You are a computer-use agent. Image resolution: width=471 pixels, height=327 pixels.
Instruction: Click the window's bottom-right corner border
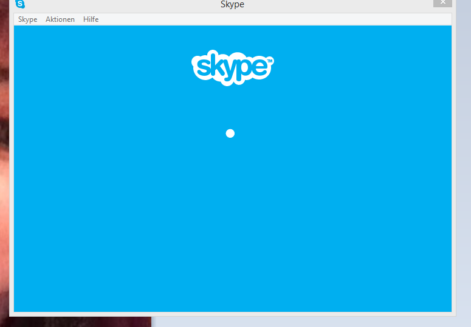point(454,315)
